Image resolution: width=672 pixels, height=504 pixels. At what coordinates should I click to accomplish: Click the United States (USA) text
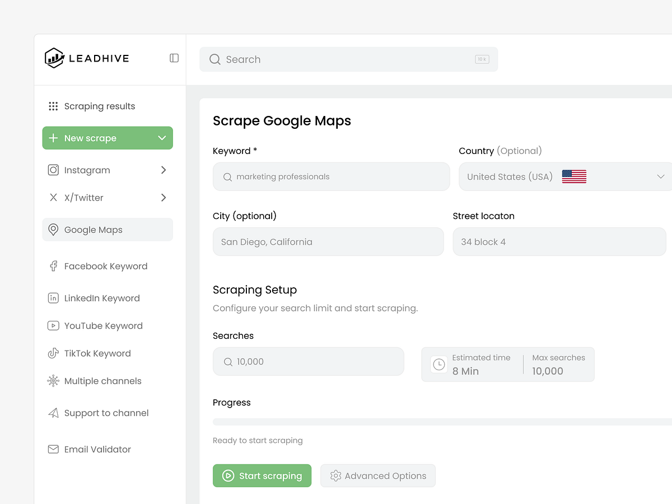coord(510,177)
